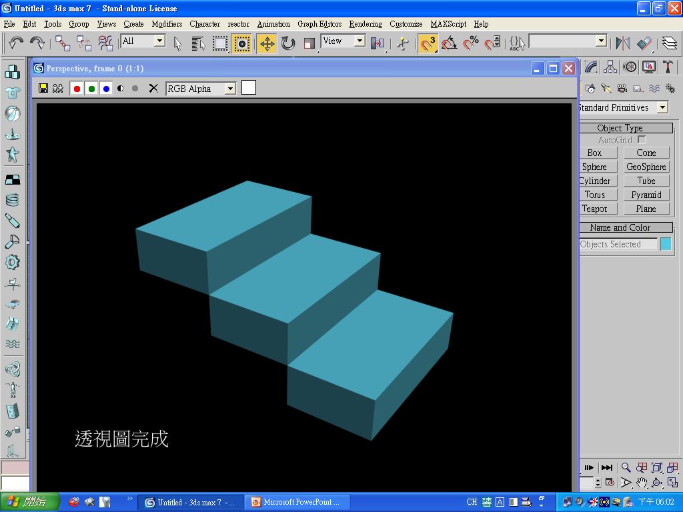Toggle the alpha channel display
The height and width of the screenshot is (512, 683).
121,89
